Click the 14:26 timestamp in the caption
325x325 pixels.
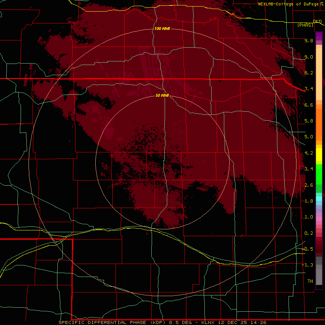(258, 322)
